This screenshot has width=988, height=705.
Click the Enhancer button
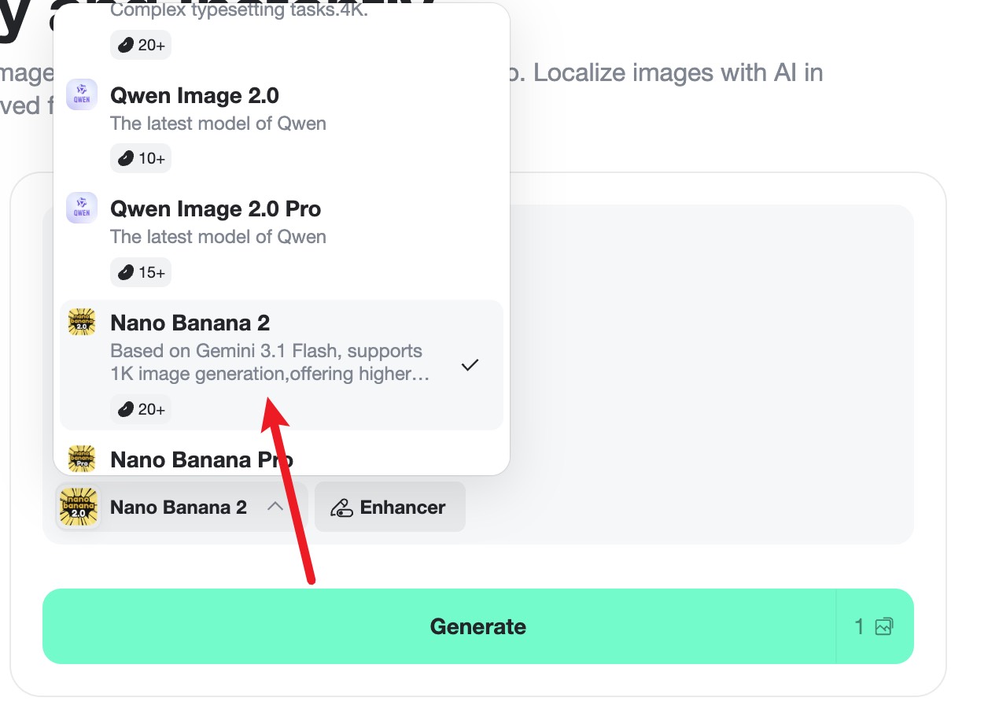tap(390, 507)
